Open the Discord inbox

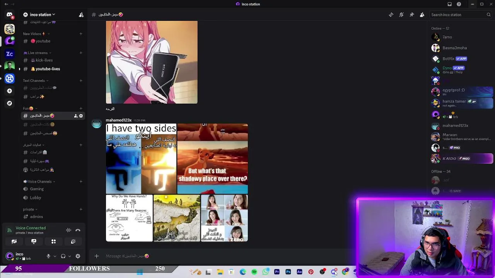(450, 4)
